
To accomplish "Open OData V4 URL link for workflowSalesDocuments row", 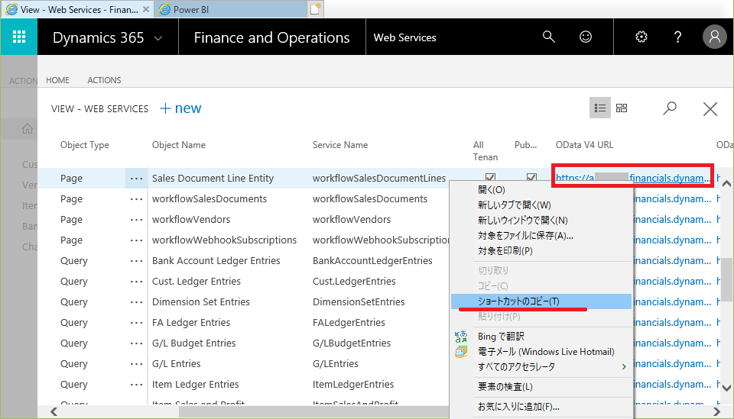I will (672, 199).
